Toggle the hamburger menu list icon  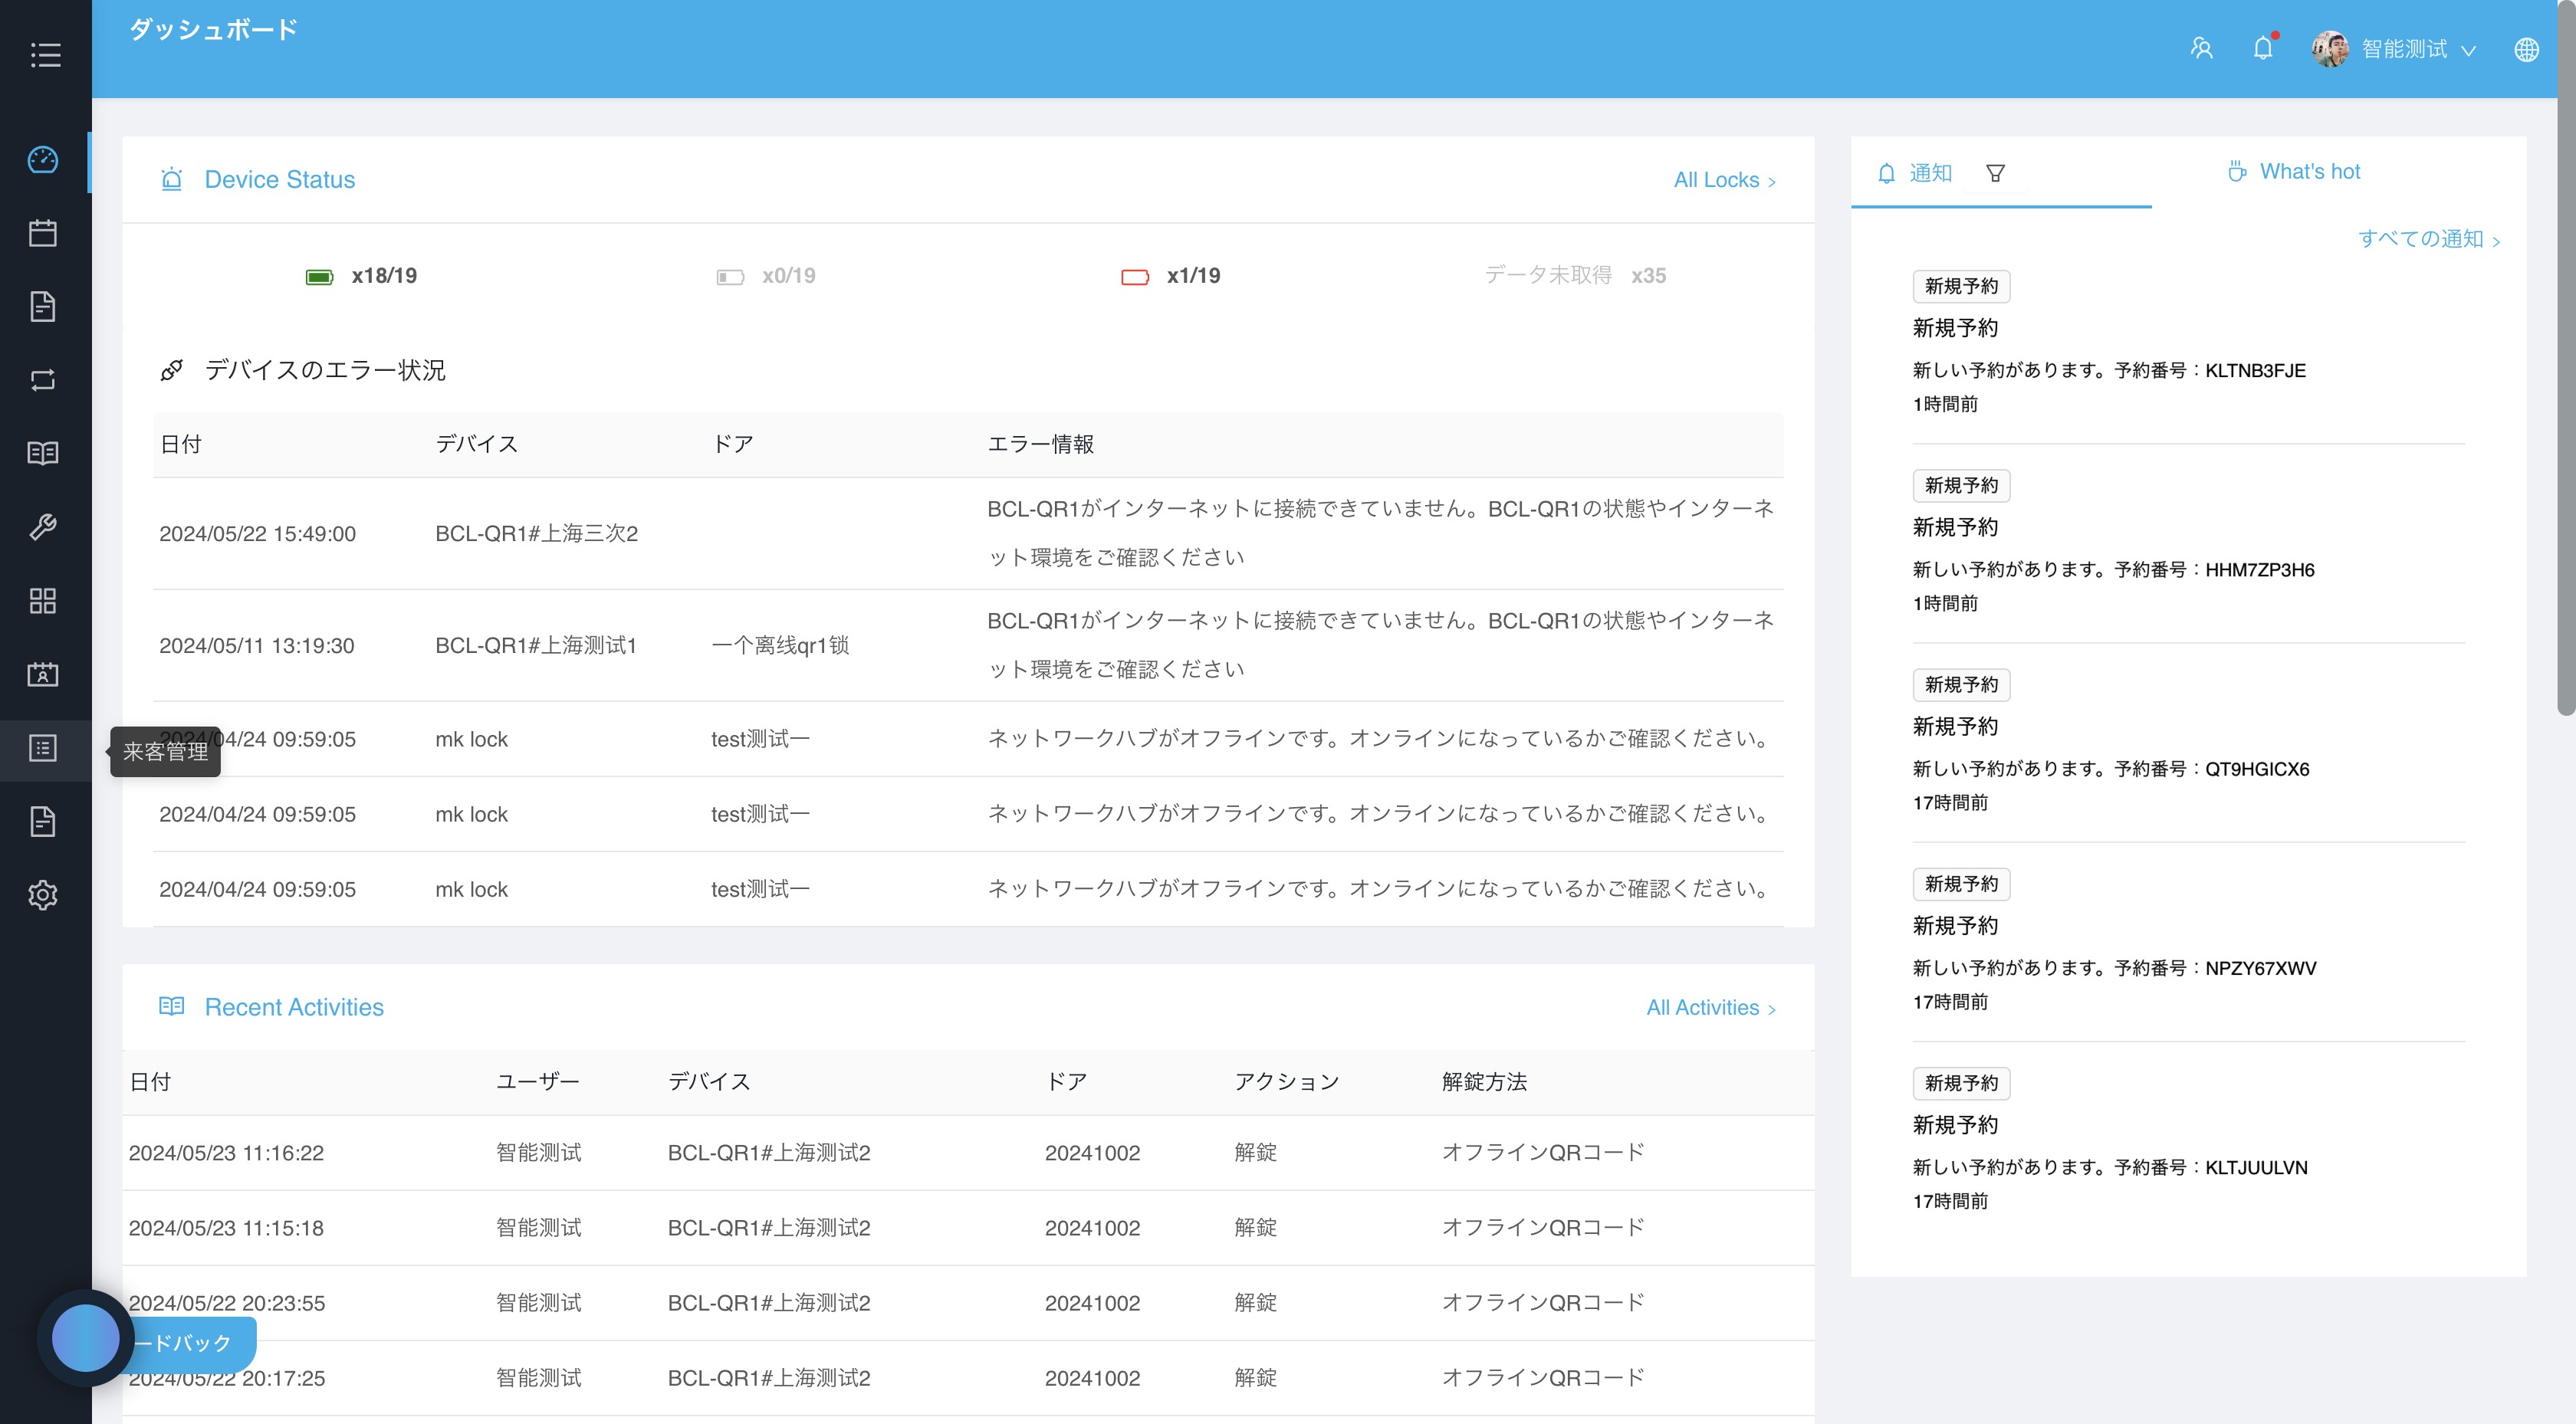[45, 55]
